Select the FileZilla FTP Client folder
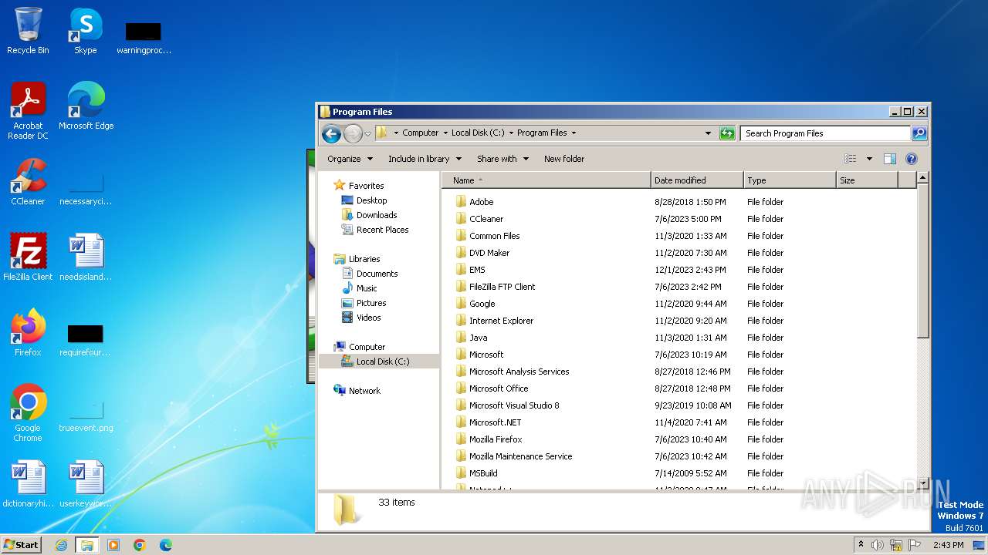 (502, 287)
